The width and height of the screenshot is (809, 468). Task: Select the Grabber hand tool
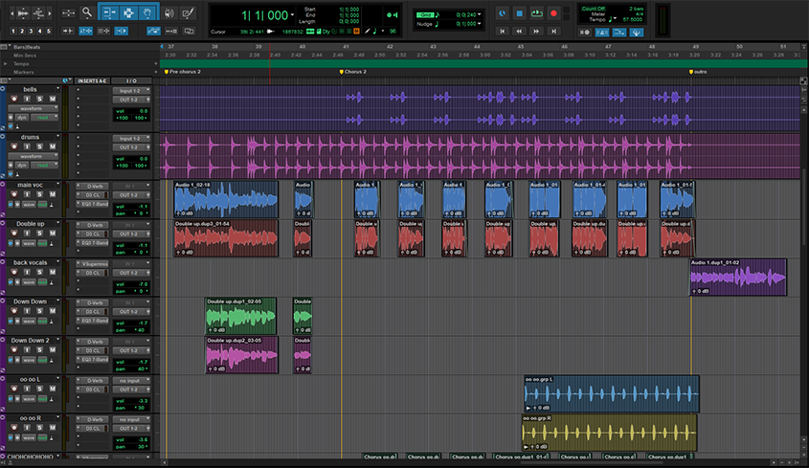coord(147,13)
